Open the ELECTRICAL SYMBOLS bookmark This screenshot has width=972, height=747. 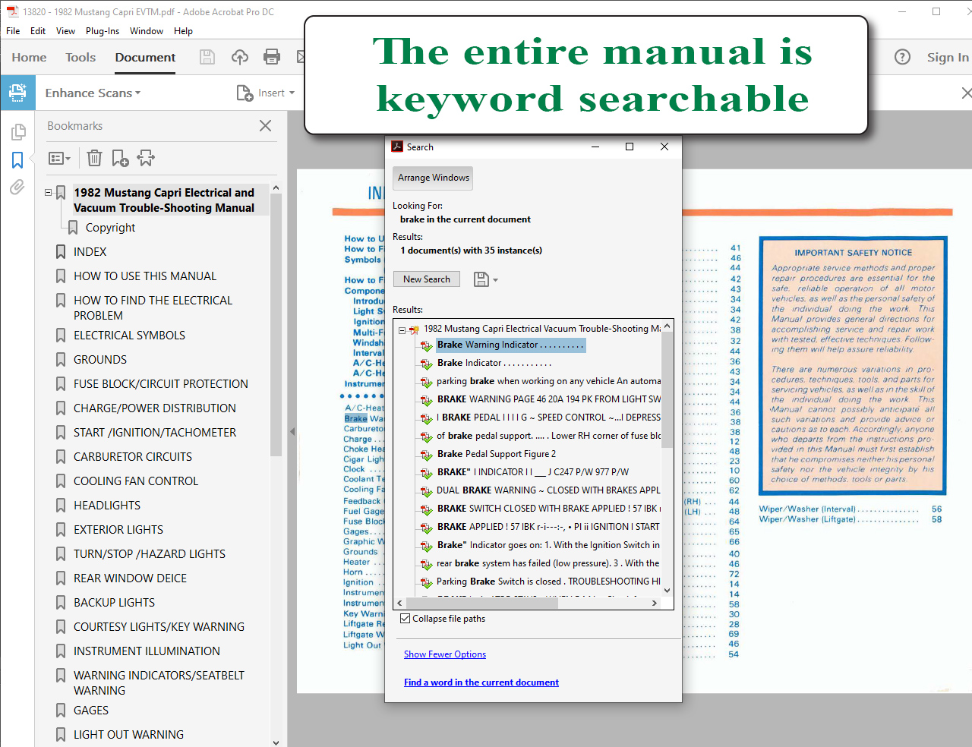coord(129,336)
